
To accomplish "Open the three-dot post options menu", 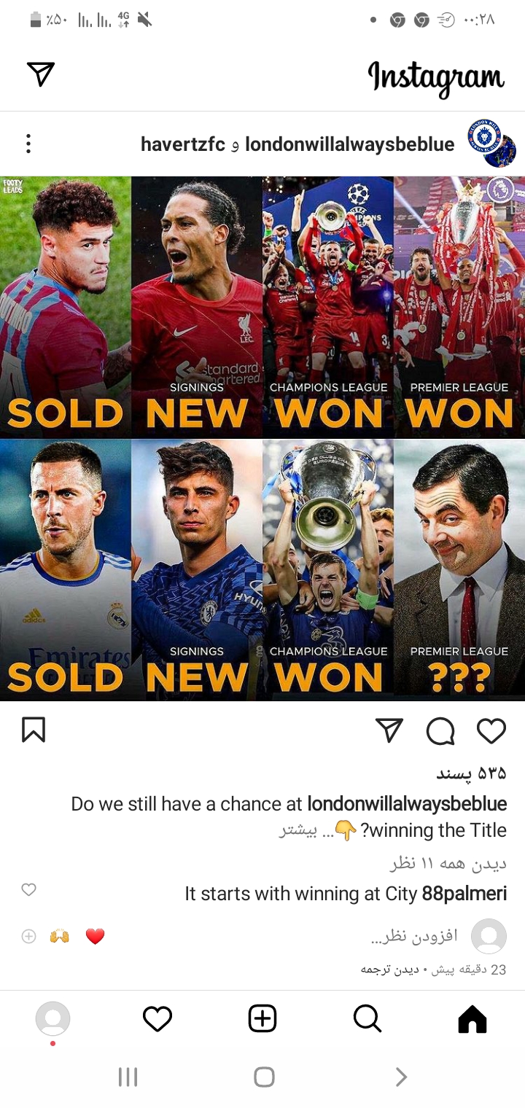I will click(28, 144).
